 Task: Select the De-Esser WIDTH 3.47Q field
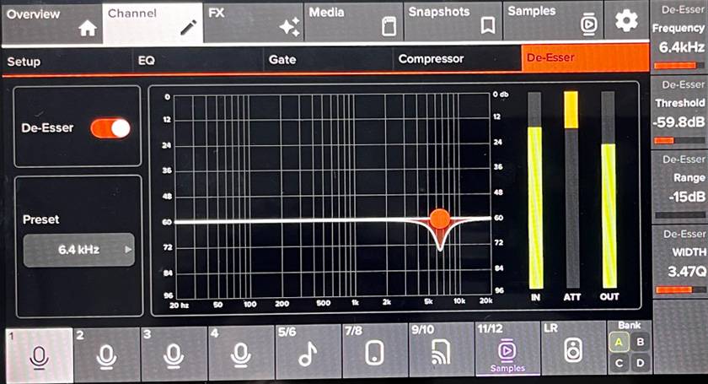(x=679, y=262)
